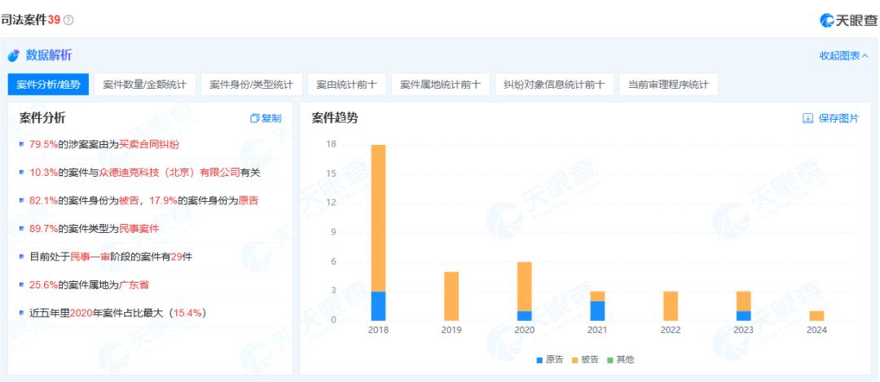The height and width of the screenshot is (382, 880).
Task: Click the 复制 copy icon
Action: (x=254, y=118)
